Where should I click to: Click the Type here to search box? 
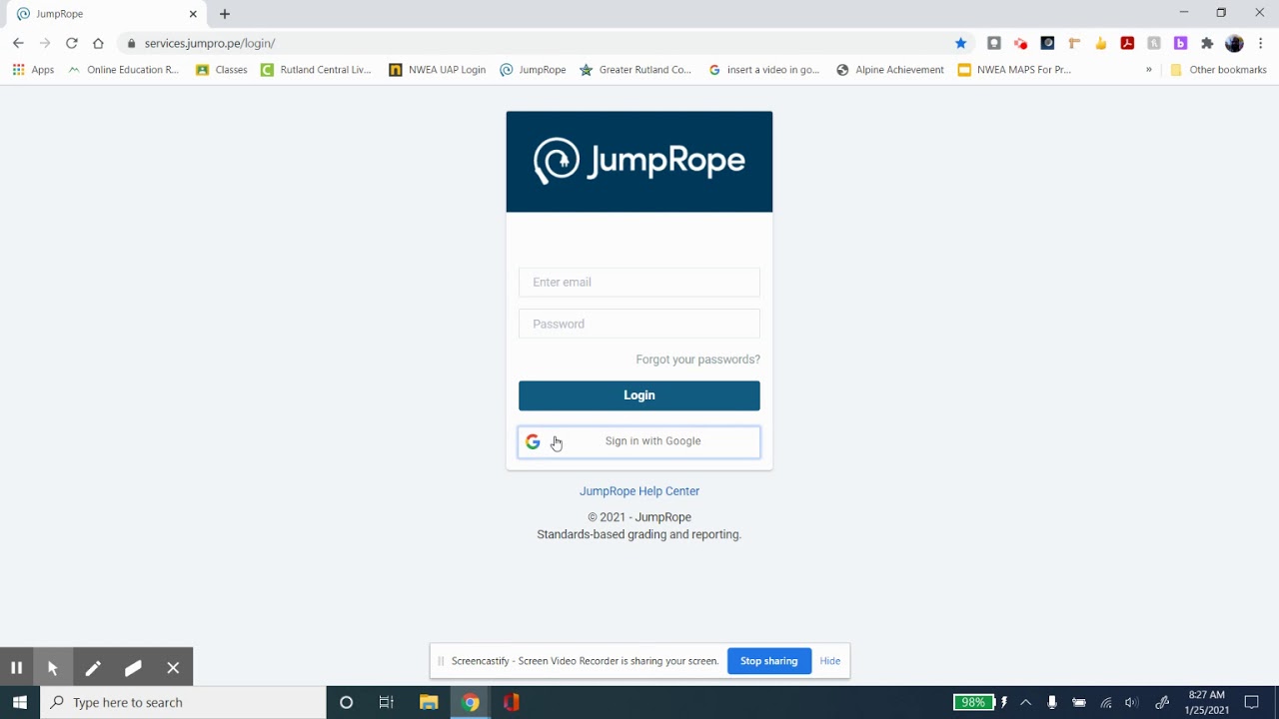pyautogui.click(x=183, y=703)
